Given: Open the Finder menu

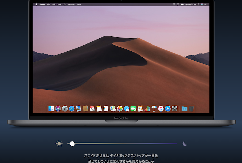Looking at the screenshot, I should click(x=42, y=4).
